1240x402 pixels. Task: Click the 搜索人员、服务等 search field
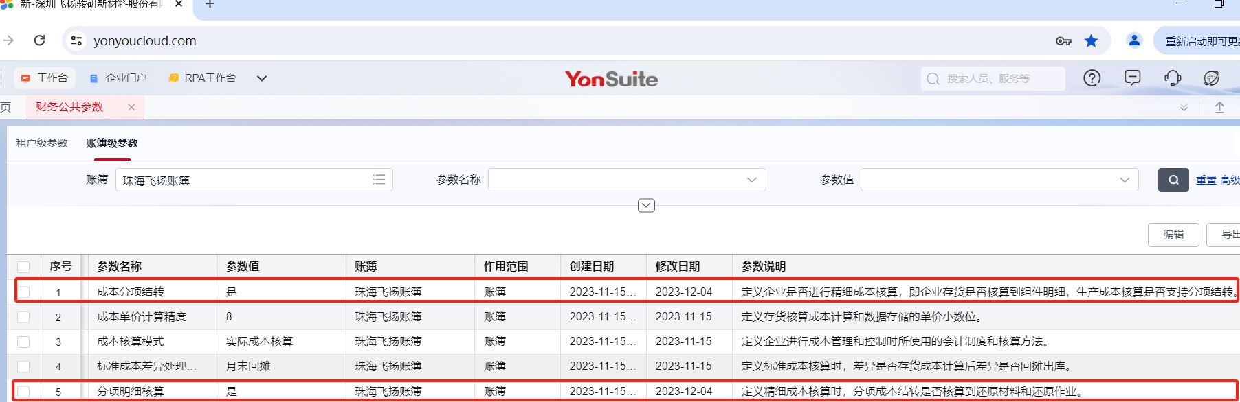point(993,78)
